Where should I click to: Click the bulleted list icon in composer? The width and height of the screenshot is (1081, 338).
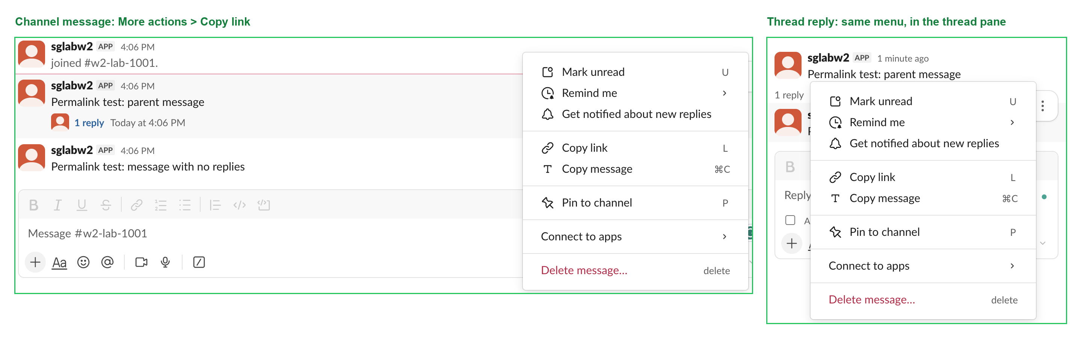point(185,205)
